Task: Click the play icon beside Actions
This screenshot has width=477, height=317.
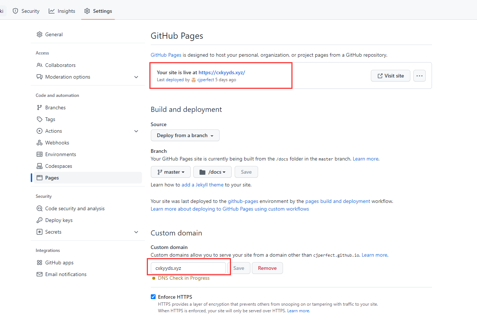Action: point(40,131)
